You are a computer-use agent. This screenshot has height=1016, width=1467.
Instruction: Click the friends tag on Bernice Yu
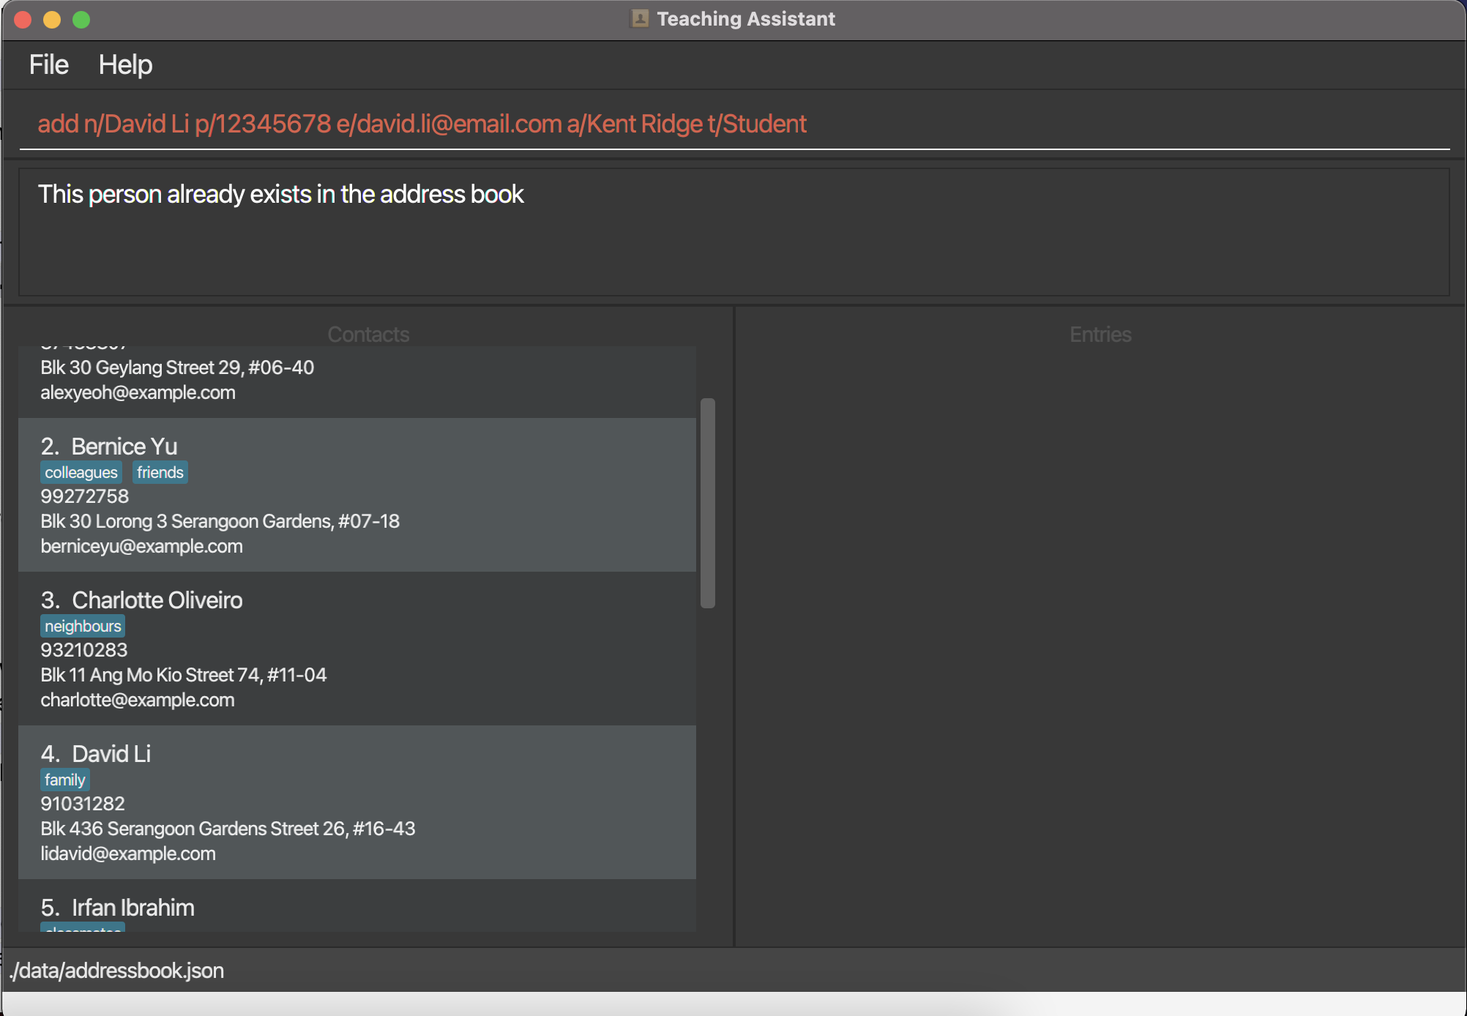(160, 473)
